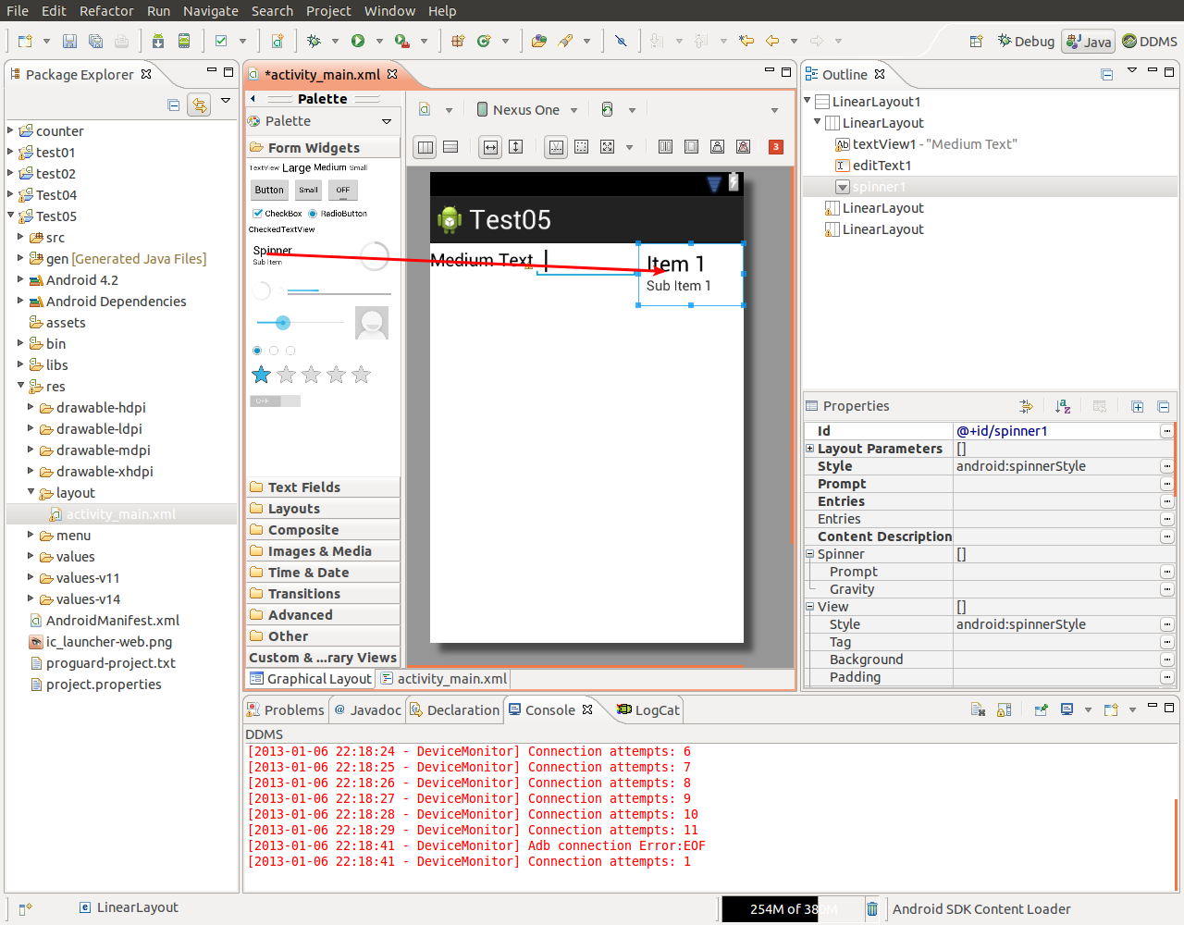
Task: Click the New Java Class icon
Action: tap(484, 41)
